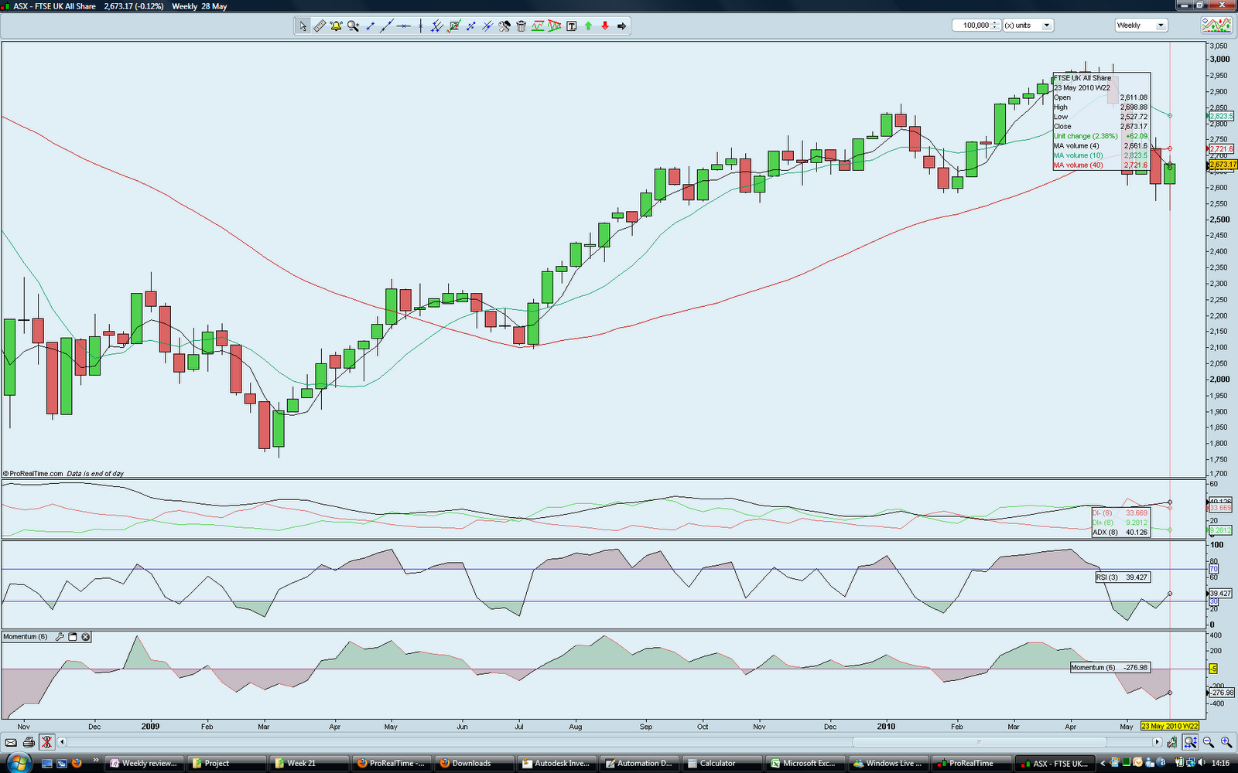Select the magnifier zoom tool in toolbar

(353, 26)
